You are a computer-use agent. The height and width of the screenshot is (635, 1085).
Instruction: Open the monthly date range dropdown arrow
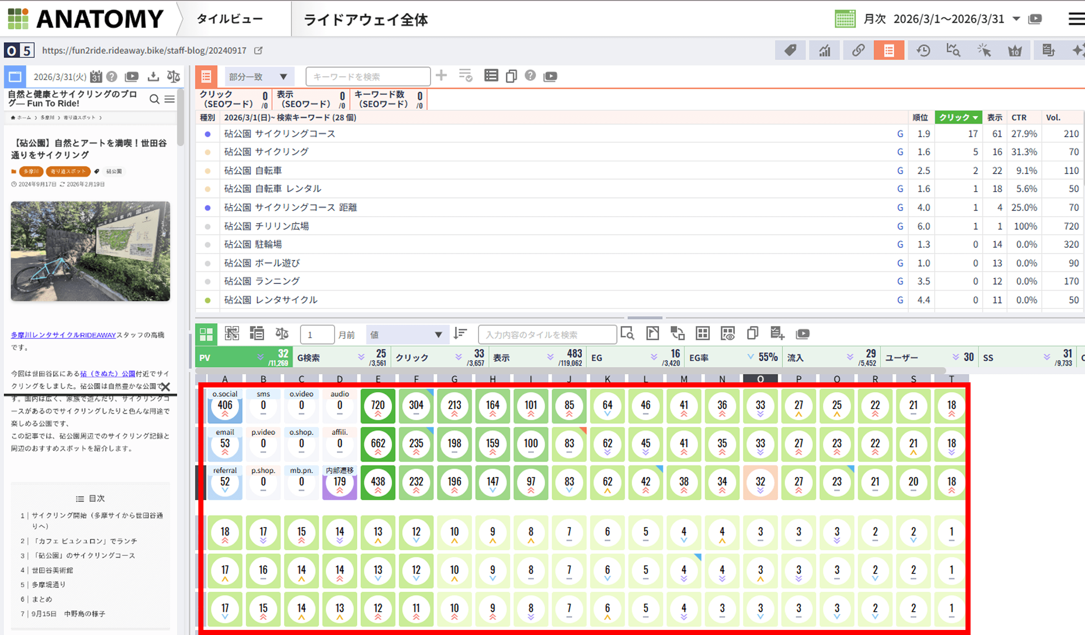[1016, 19]
